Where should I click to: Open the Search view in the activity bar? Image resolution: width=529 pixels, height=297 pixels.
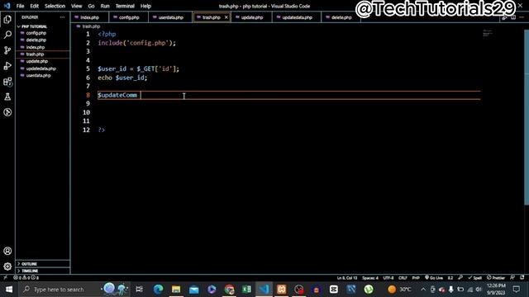point(7,35)
